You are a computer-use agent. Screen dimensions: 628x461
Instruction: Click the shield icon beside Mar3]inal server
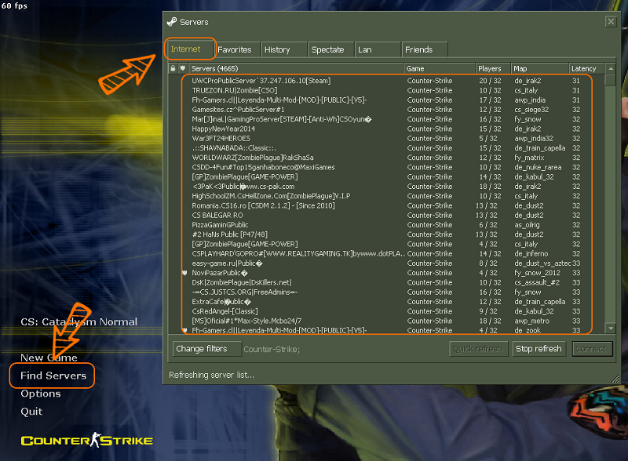[x=185, y=118]
